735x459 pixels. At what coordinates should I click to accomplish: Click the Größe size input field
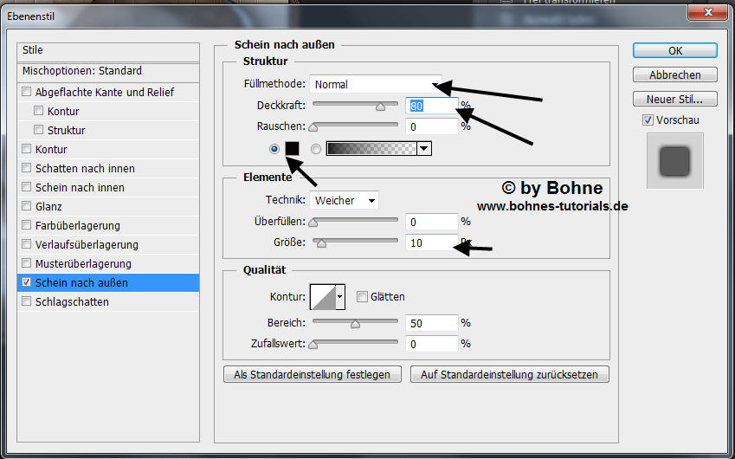[430, 243]
